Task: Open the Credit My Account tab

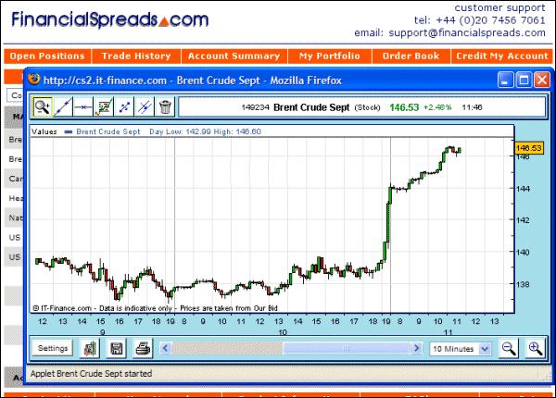Action: click(501, 56)
